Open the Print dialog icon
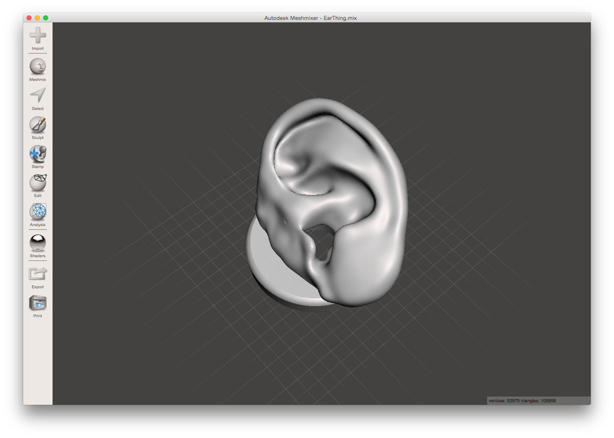The width and height of the screenshot is (614, 438). (38, 303)
